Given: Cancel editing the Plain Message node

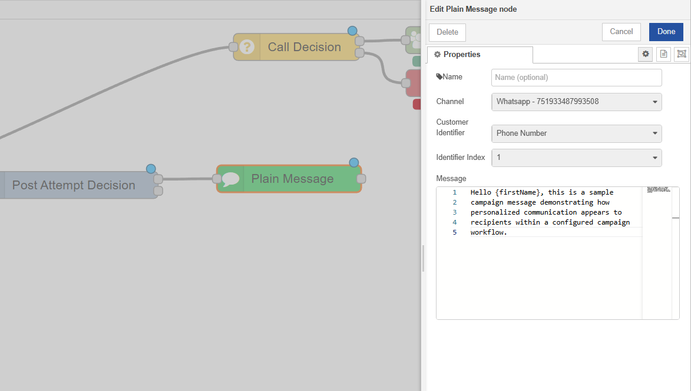Looking at the screenshot, I should [621, 32].
